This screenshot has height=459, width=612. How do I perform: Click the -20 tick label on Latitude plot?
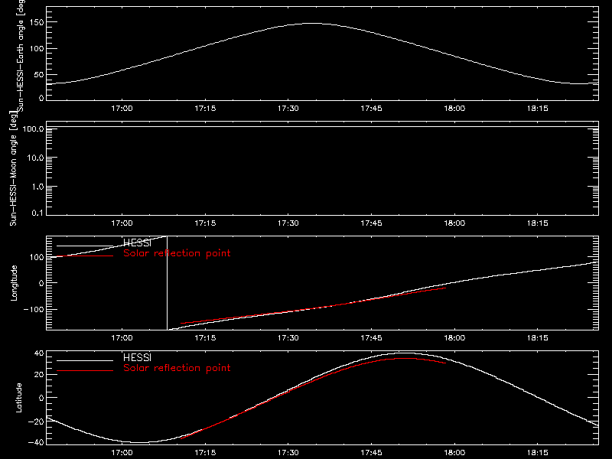[x=36, y=422]
